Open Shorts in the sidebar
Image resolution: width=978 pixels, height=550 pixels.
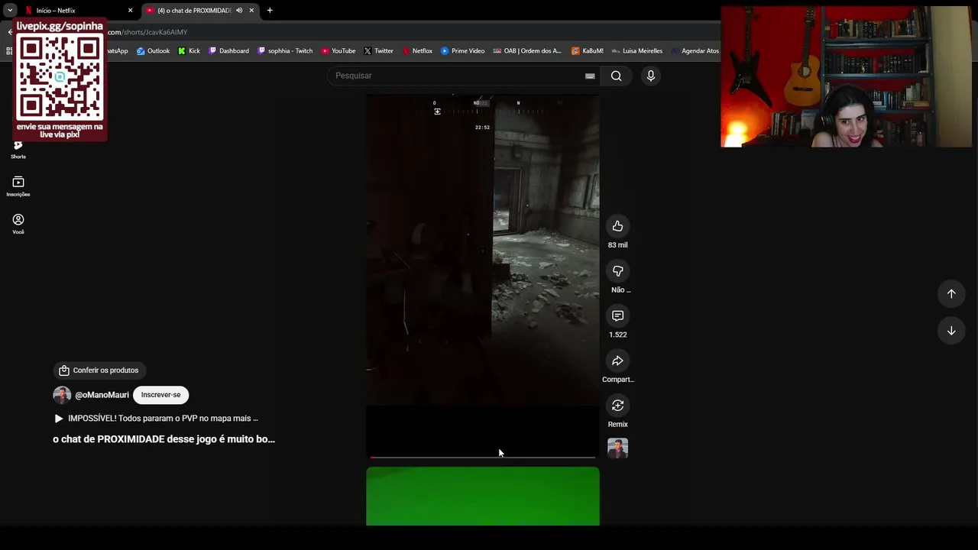coord(18,149)
